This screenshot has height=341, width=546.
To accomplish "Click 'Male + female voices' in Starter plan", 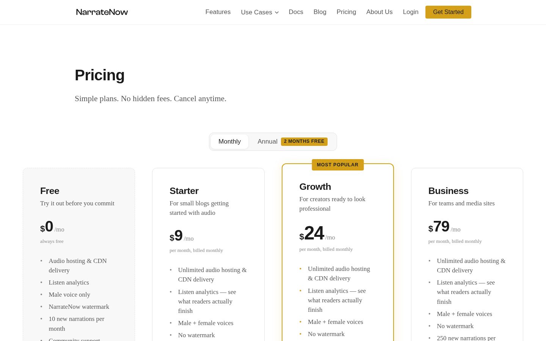I will click(x=206, y=323).
